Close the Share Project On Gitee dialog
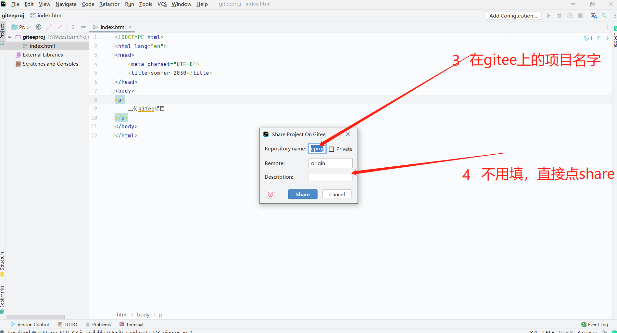 (348, 134)
